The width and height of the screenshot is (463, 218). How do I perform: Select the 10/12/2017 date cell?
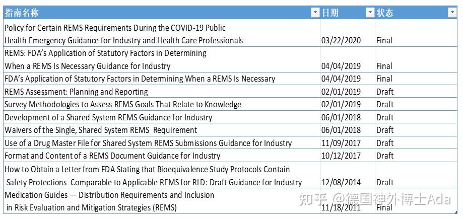pos(341,156)
